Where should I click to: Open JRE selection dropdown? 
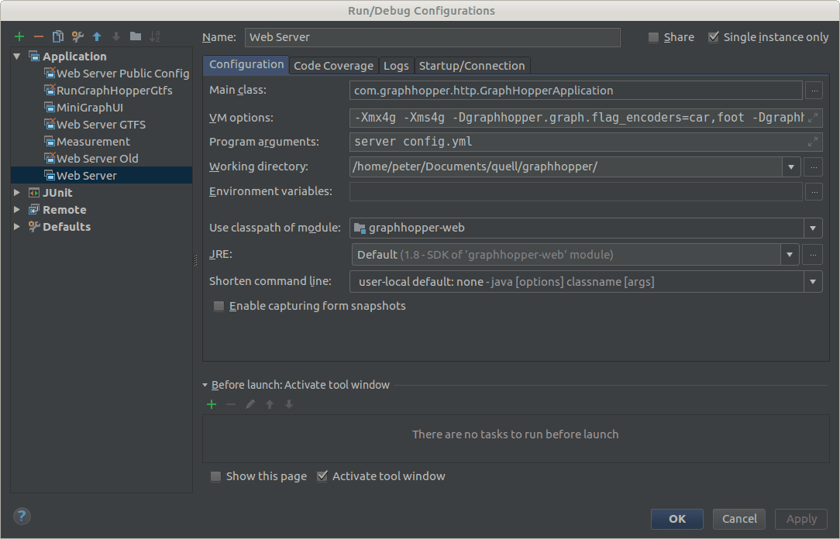coord(790,255)
